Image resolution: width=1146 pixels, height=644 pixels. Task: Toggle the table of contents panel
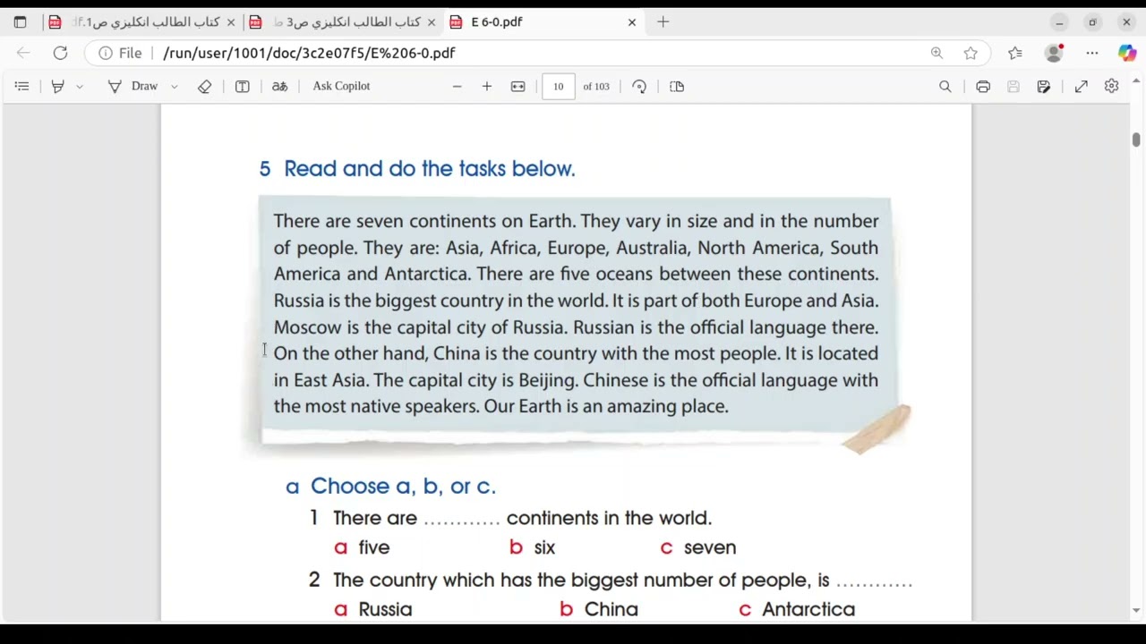click(21, 86)
